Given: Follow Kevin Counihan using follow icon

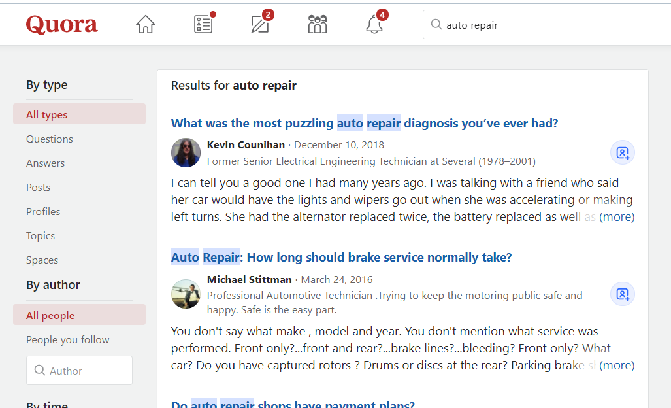Looking at the screenshot, I should point(622,153).
